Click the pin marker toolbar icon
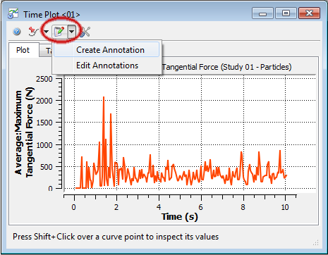This screenshot has width=328, height=255. tap(33, 31)
